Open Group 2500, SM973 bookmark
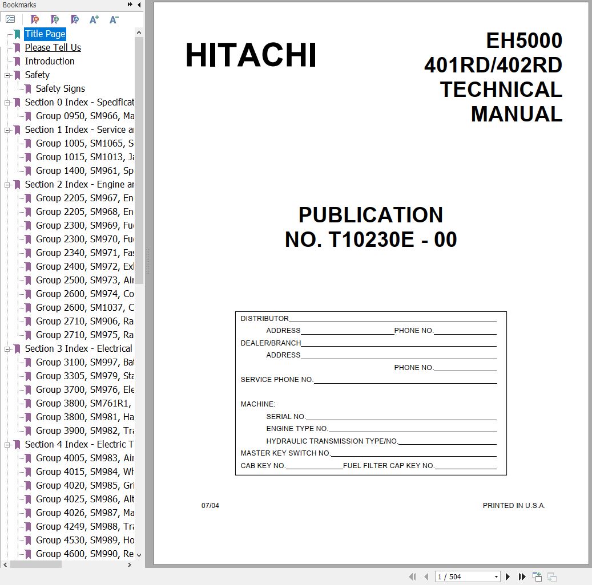 84,281
